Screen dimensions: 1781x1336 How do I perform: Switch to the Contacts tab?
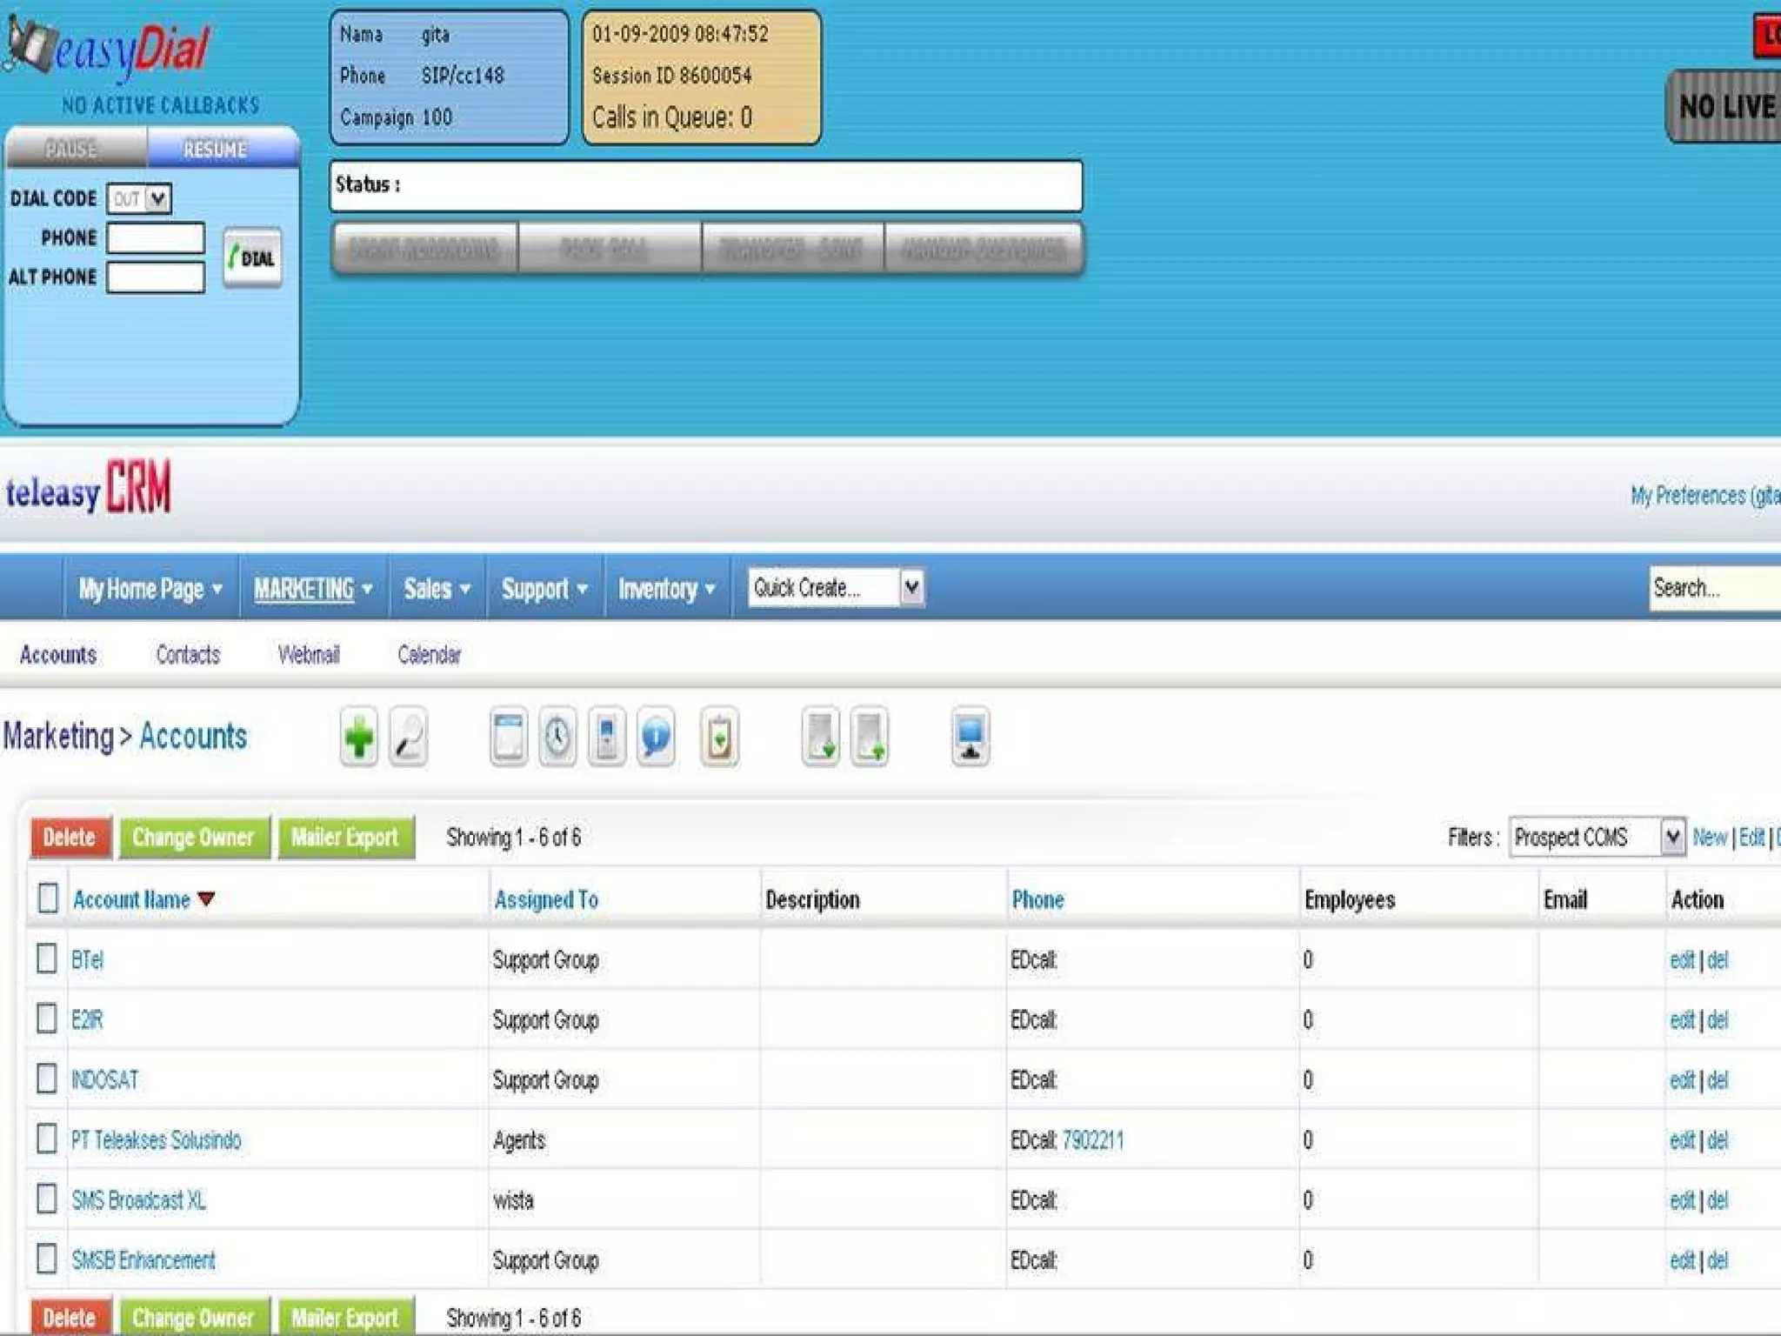(188, 654)
